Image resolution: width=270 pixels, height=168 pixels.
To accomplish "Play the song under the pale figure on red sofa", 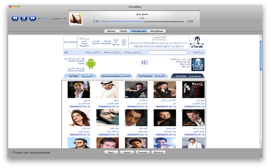I will click(204, 107).
